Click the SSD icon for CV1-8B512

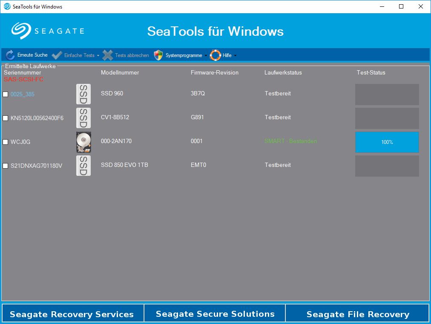(x=83, y=118)
